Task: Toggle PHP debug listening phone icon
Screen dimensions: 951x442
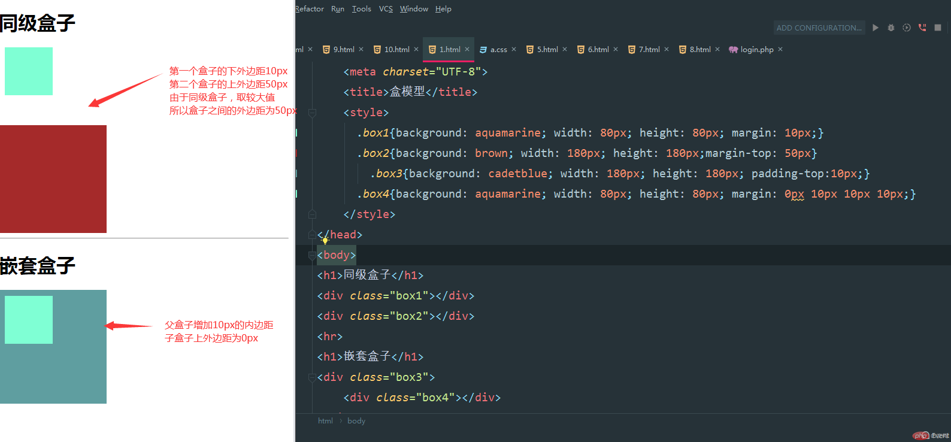Action: coord(922,28)
